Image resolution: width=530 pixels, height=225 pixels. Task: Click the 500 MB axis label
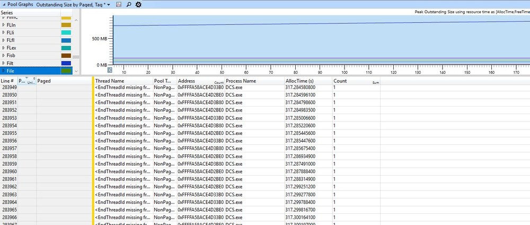(x=100, y=39)
